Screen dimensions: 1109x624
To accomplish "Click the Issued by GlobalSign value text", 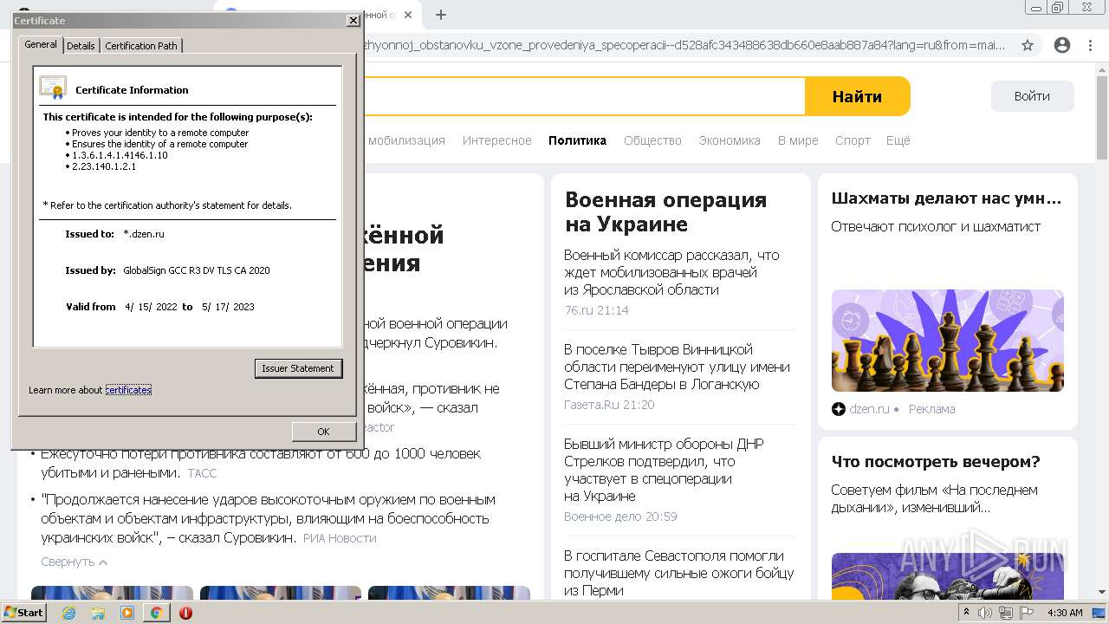I will (x=197, y=270).
